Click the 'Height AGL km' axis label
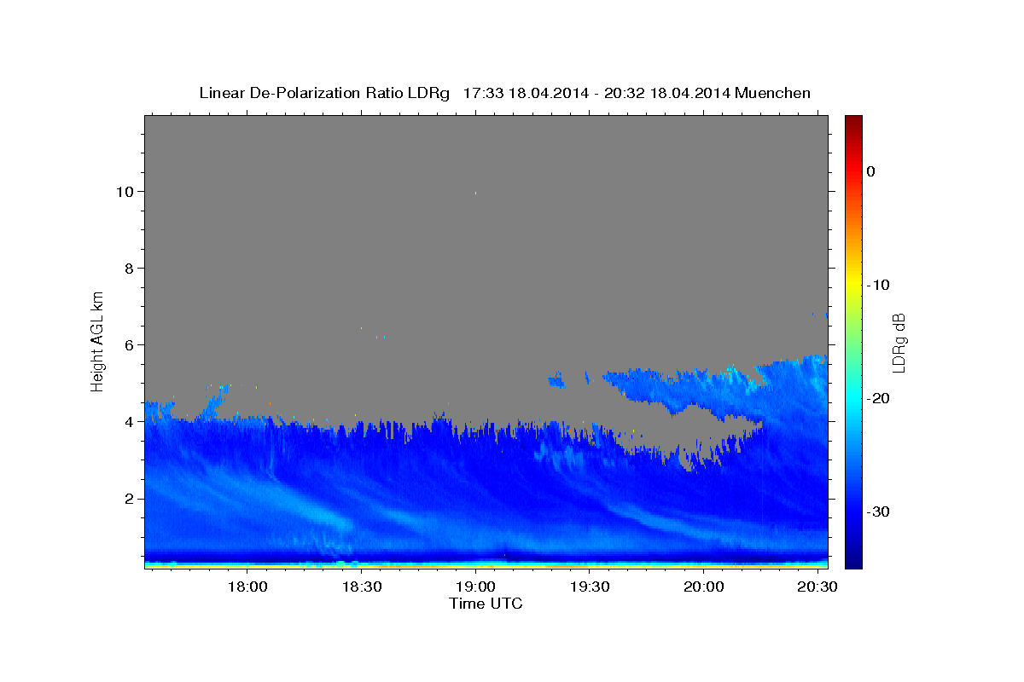1024x682 pixels. click(x=97, y=341)
